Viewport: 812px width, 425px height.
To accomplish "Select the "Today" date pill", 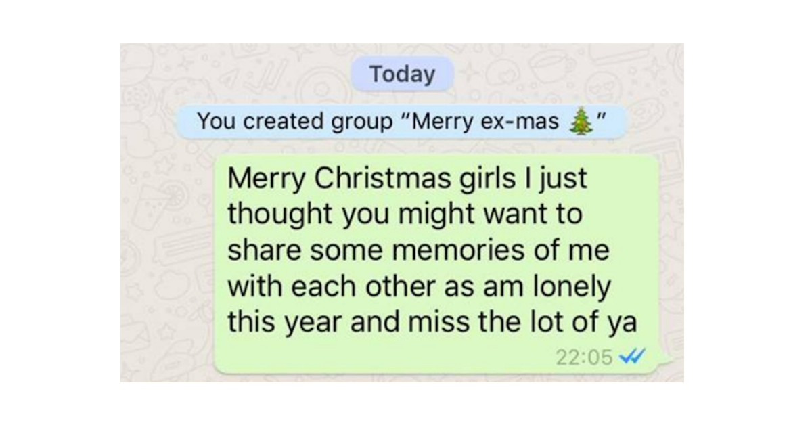I will (402, 74).
